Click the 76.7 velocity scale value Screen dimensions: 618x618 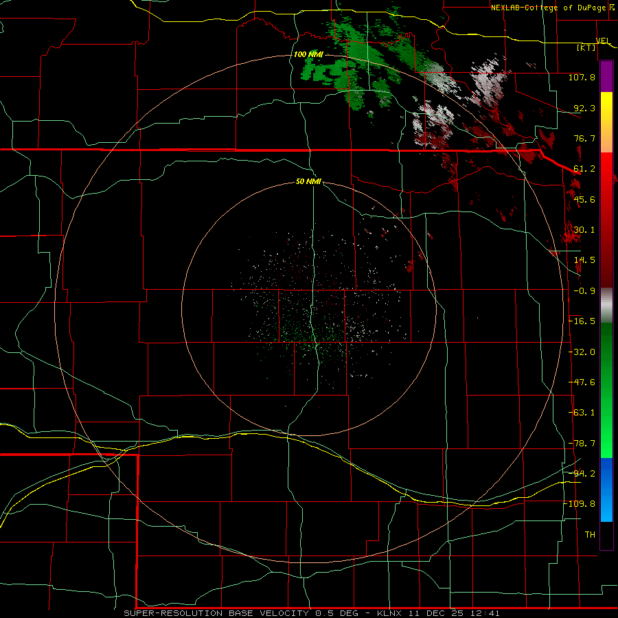pos(584,138)
